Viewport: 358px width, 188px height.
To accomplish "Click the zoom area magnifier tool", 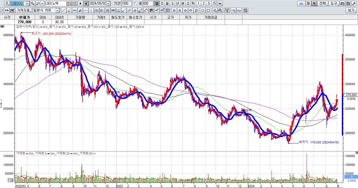I will (215, 10).
